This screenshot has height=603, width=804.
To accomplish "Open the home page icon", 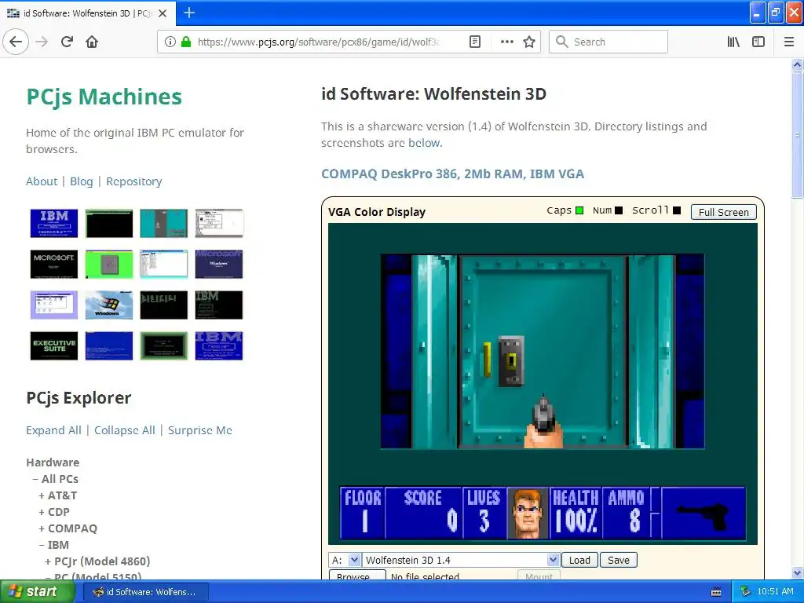I will 92,42.
